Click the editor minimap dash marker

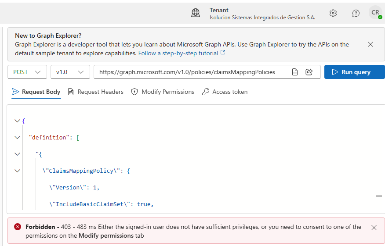click(379, 196)
